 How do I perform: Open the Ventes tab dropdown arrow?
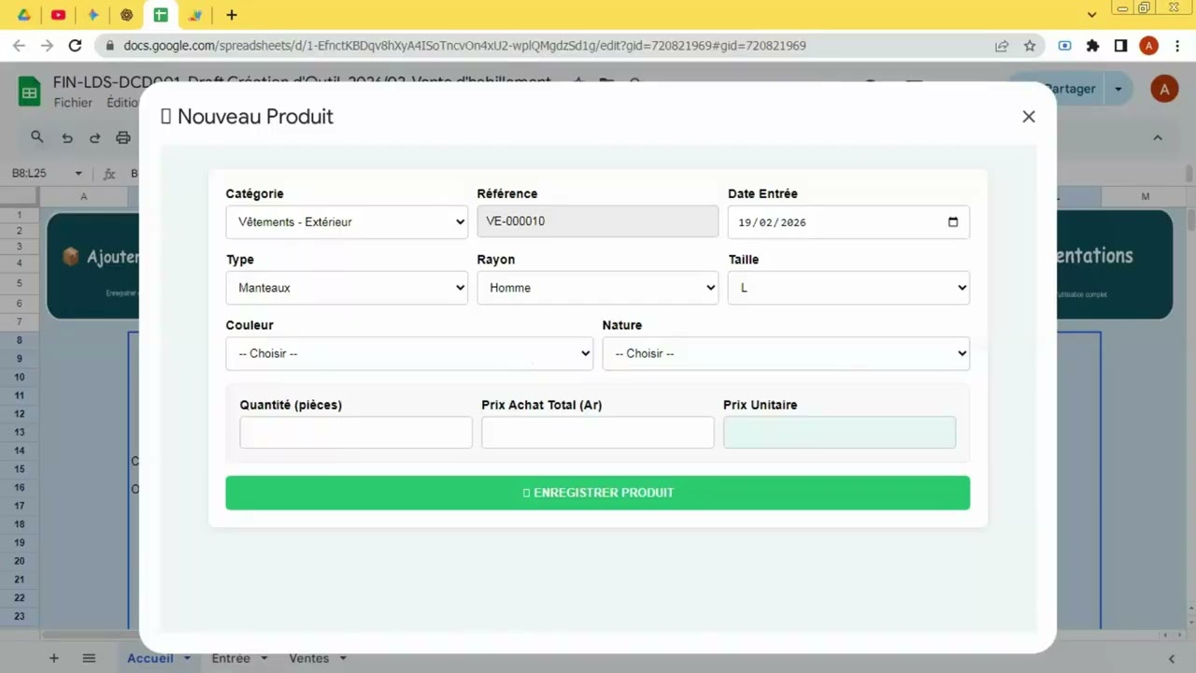[x=343, y=658]
